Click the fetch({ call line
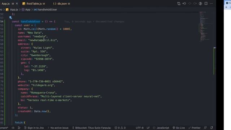 [20, 123]
